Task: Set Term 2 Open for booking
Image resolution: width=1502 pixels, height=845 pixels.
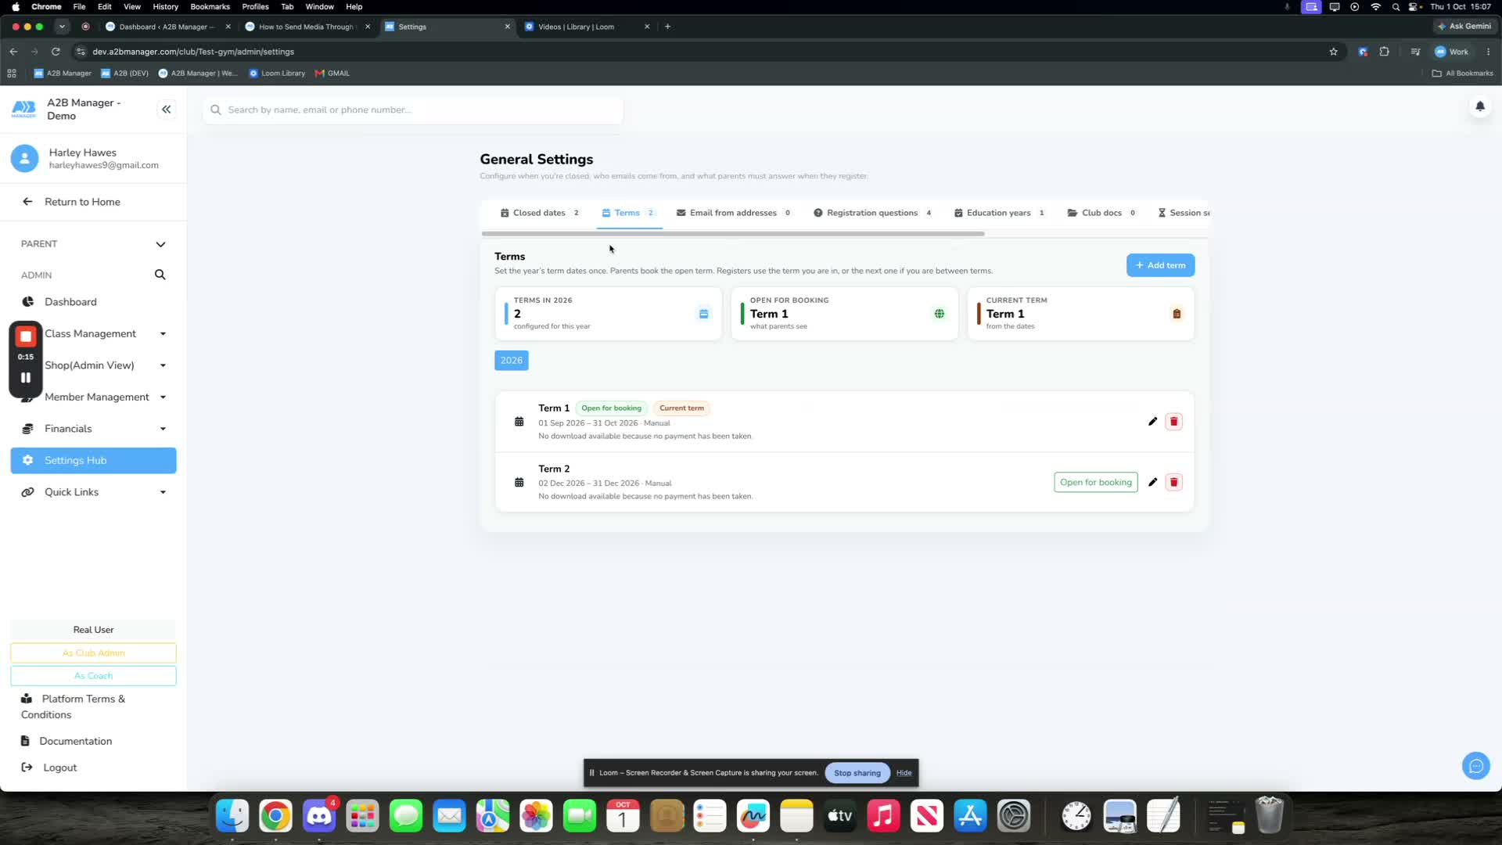Action: pyautogui.click(x=1095, y=482)
